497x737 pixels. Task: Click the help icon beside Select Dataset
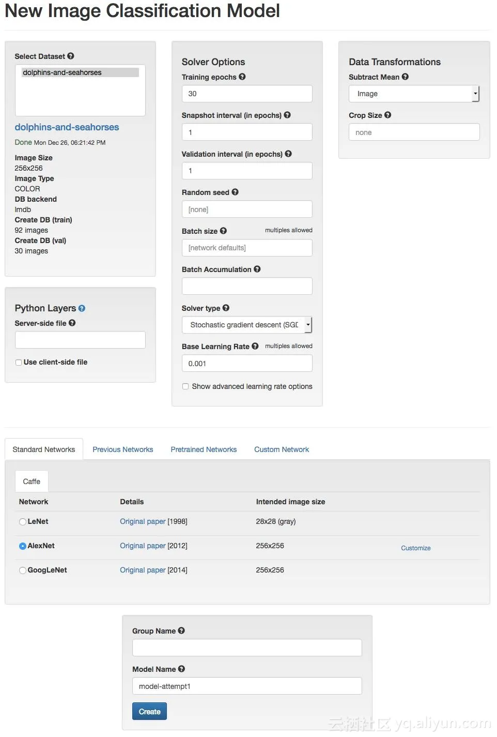71,56
